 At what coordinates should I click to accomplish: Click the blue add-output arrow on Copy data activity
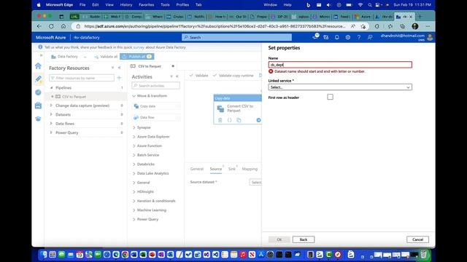pyautogui.click(x=258, y=120)
